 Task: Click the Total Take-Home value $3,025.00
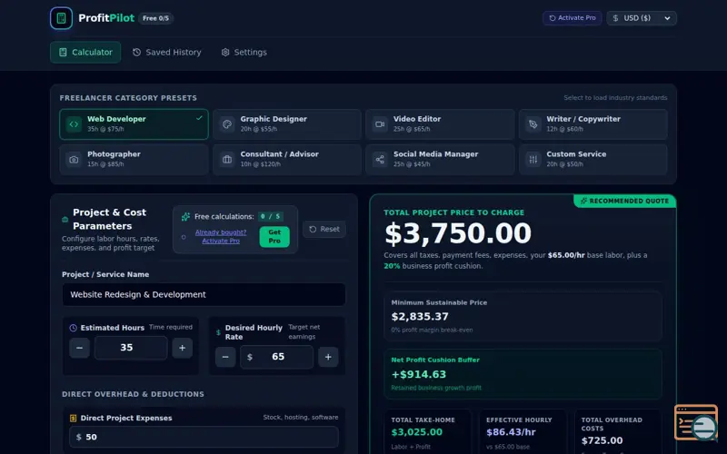(x=417, y=432)
